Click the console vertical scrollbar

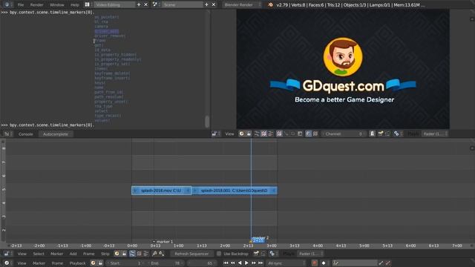pos(207,122)
